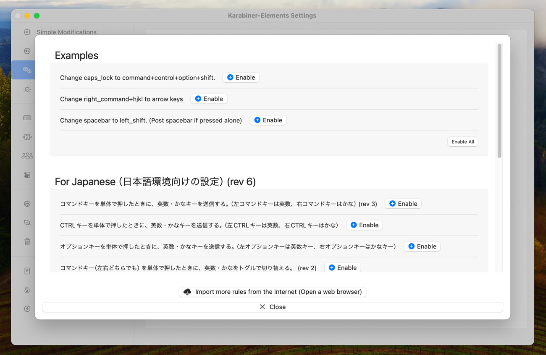The width and height of the screenshot is (546, 355).
Task: Open Update globe icon in sidebar
Action: 27,204
